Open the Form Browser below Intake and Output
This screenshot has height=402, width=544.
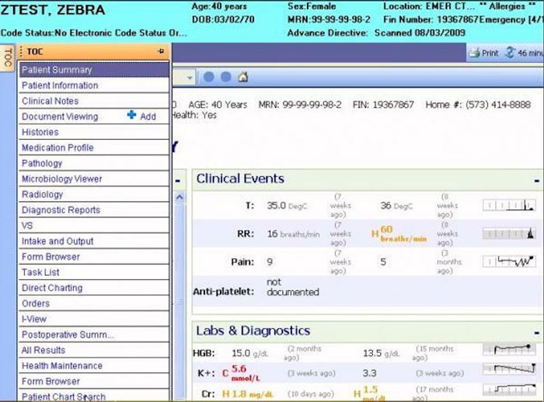pos(94,257)
